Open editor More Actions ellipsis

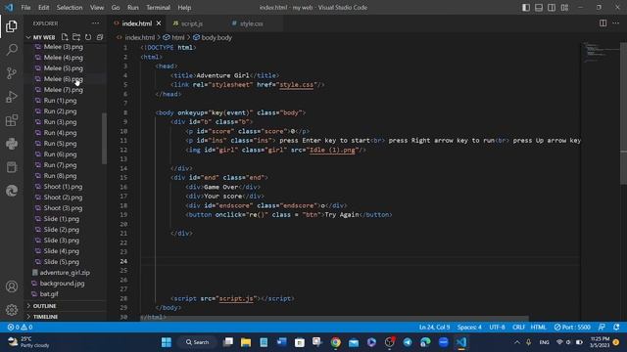coord(616,23)
